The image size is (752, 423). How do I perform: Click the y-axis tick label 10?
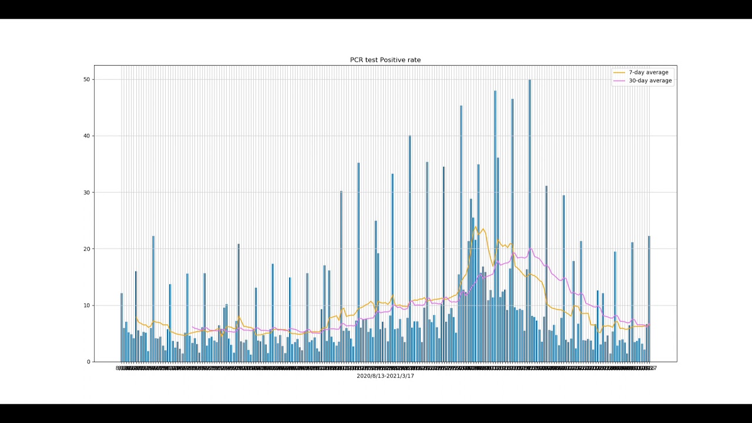86,305
